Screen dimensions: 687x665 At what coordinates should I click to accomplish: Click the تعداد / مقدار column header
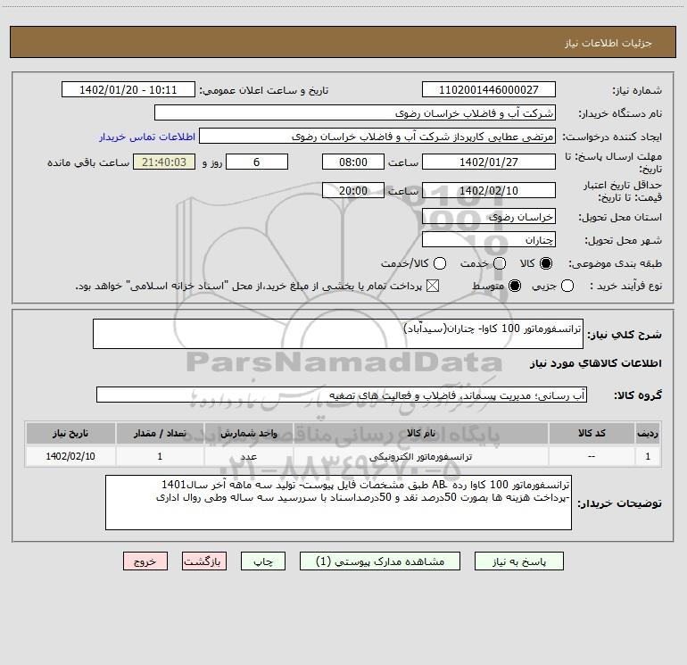coord(160,433)
